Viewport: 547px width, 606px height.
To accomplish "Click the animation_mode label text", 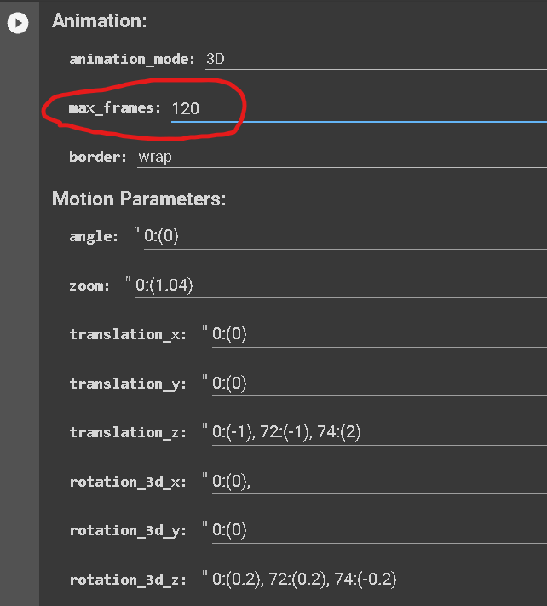I will coord(132,60).
